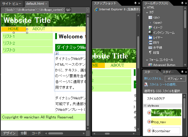Select the #container style radio marker
This screenshot has width=188, height=137.
tap(149, 131)
